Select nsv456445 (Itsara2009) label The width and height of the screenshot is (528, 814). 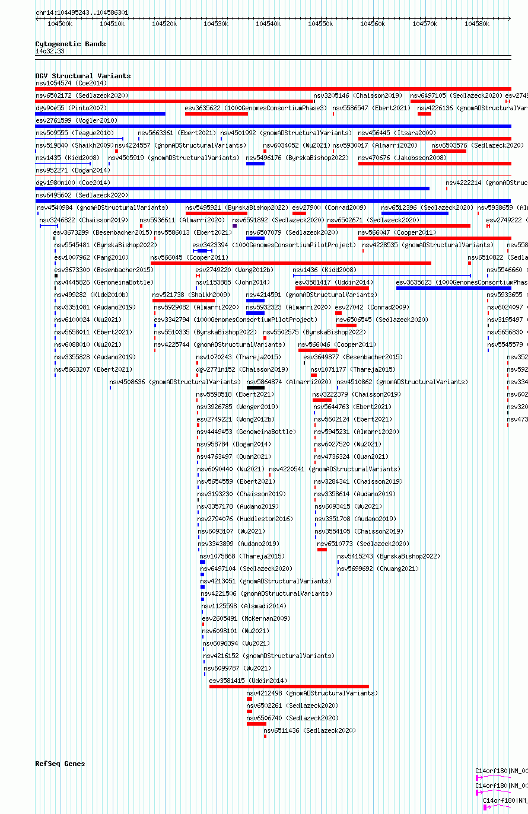397,133
